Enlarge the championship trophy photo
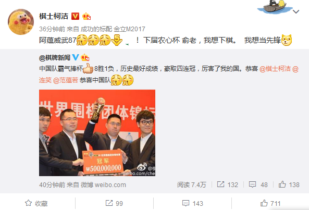The height and width of the screenshot is (210, 309). 97,133
